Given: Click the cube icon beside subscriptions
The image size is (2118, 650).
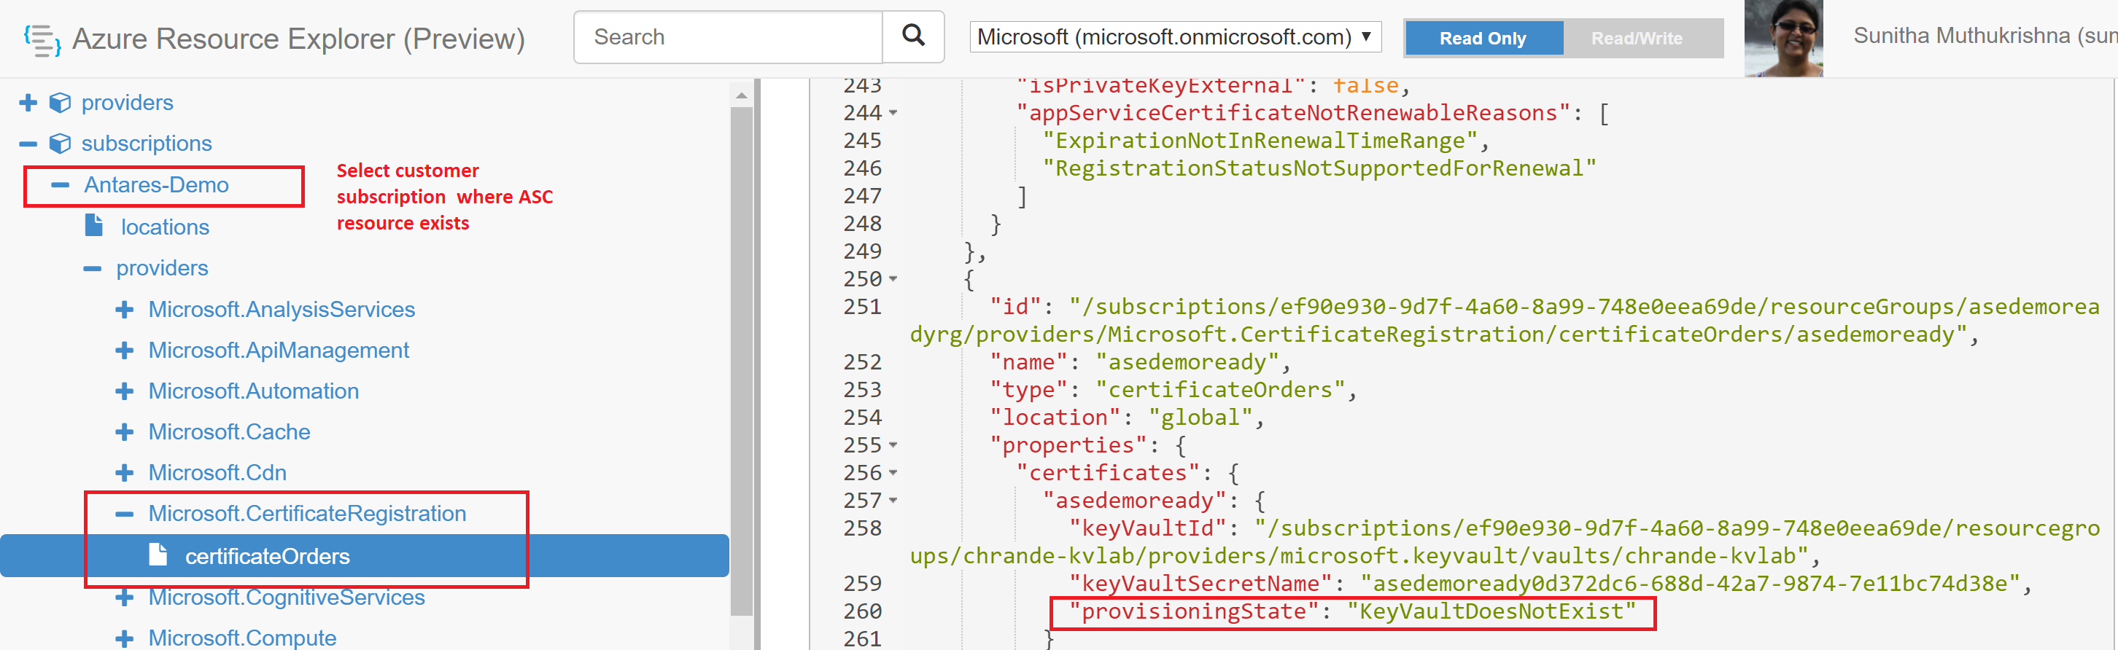Looking at the screenshot, I should click(59, 144).
